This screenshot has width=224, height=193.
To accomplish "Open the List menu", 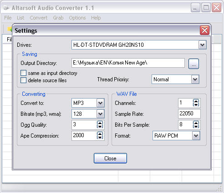I will click(x=20, y=18).
